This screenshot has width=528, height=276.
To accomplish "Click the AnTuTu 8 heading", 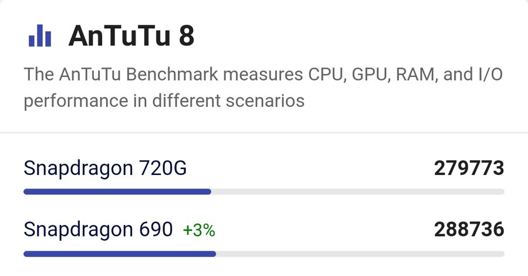I will 131,36.
